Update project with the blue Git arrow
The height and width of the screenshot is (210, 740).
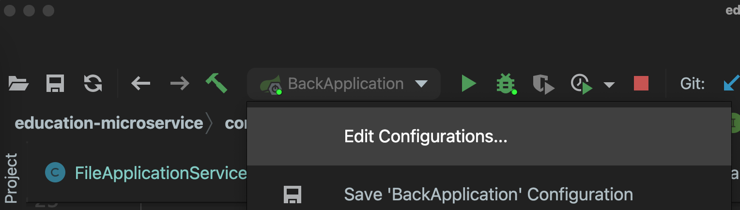tap(731, 83)
